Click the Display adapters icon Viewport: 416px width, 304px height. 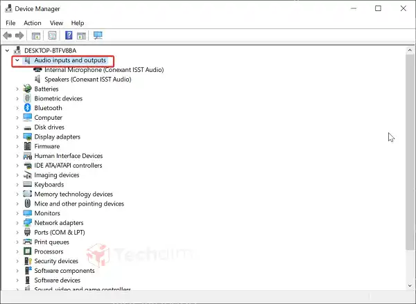click(27, 136)
